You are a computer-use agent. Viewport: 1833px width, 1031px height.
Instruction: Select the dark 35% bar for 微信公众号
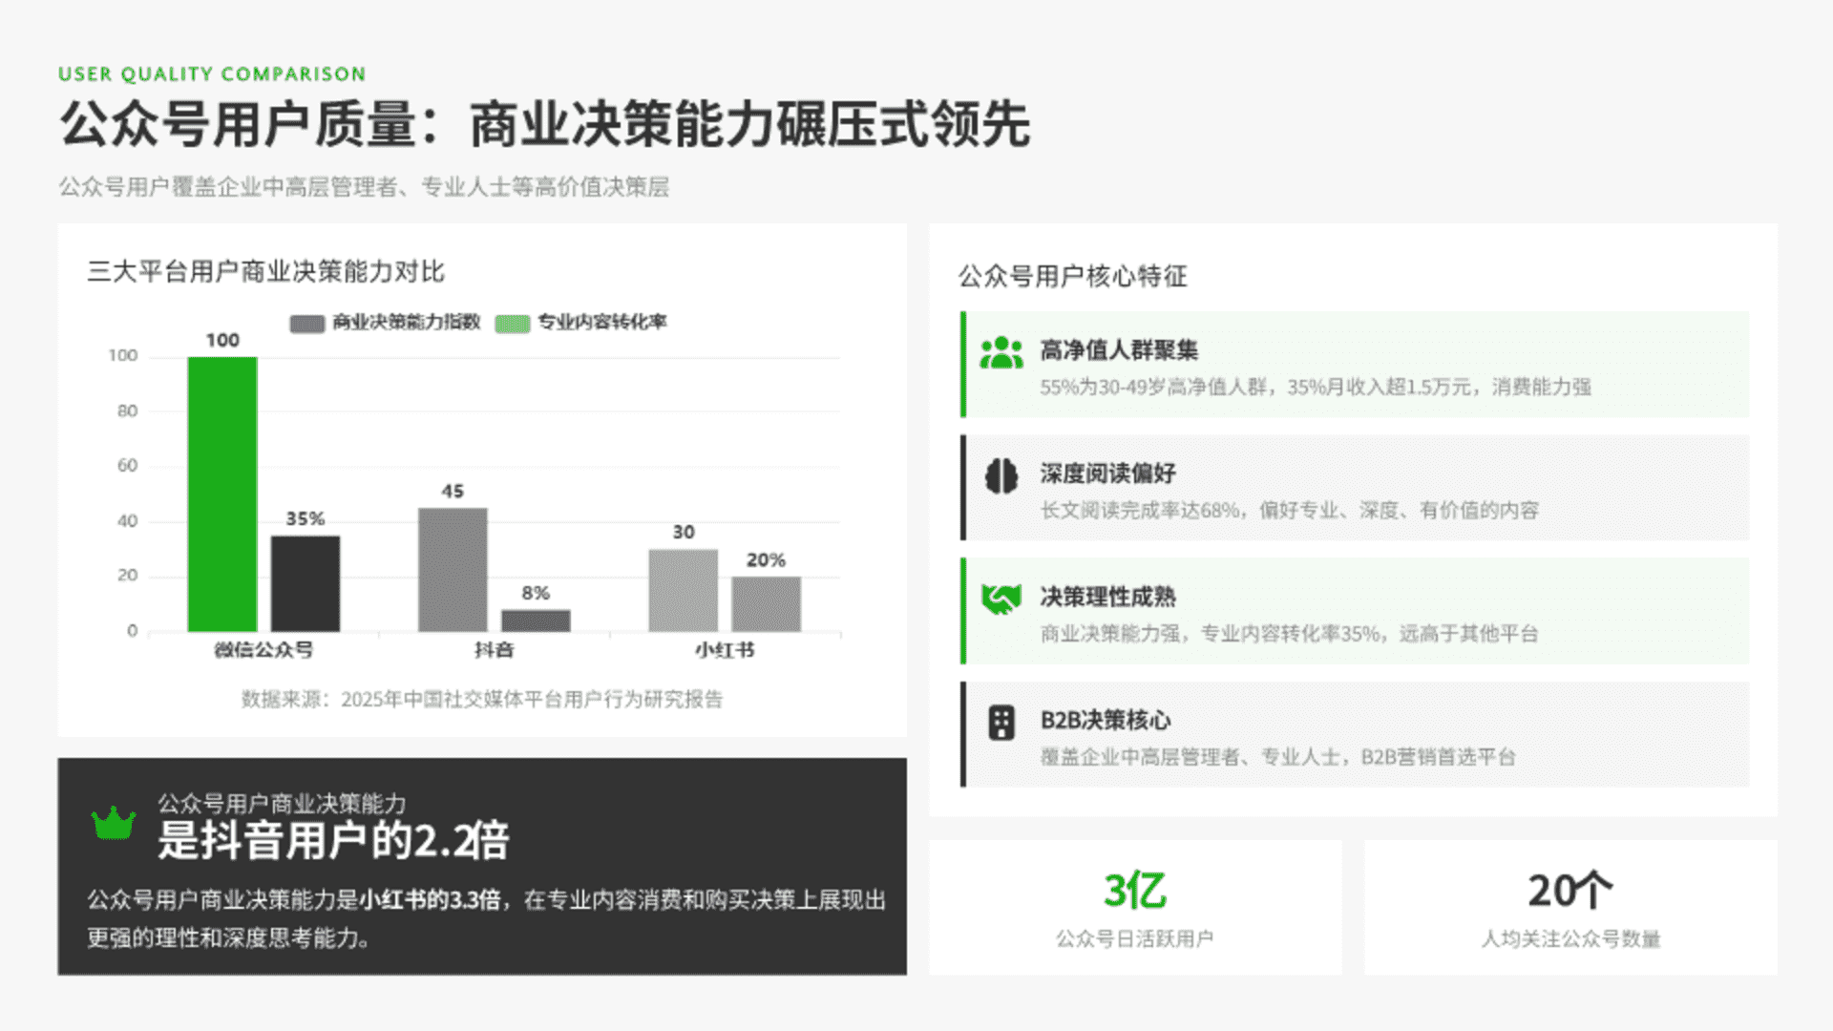(305, 582)
